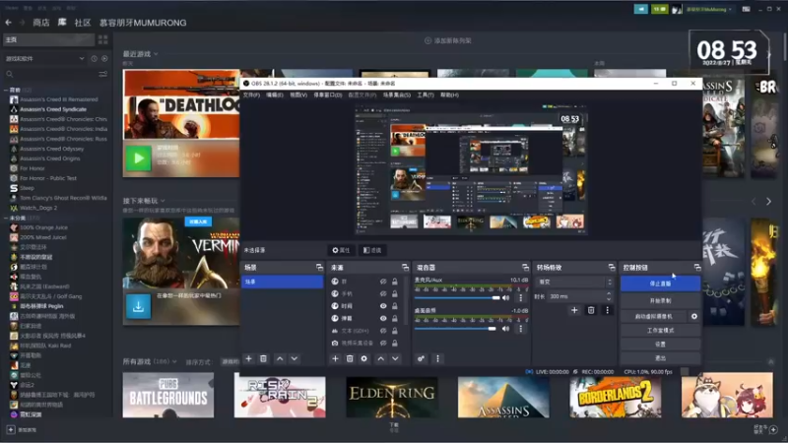Open the 所有游戏 shelf dropdown chevron
788x443 pixels.
[x=174, y=361]
